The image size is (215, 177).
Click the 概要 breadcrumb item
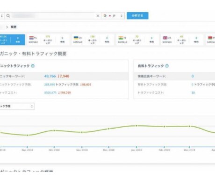tap(14, 27)
